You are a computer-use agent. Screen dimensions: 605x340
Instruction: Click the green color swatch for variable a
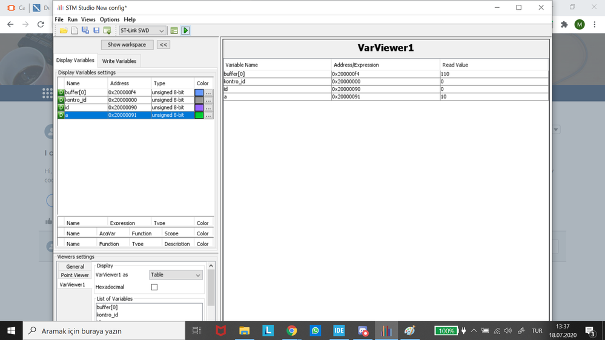click(199, 115)
